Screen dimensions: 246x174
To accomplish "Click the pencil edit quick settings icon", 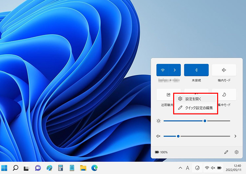I will [226, 152].
